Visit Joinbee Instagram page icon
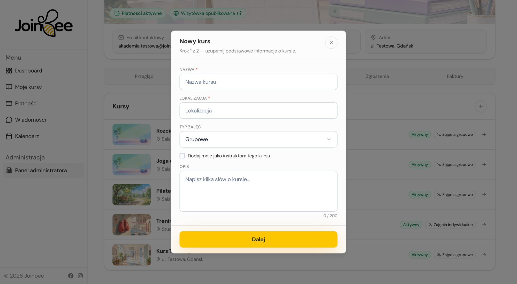This screenshot has width=517, height=284. (80, 276)
